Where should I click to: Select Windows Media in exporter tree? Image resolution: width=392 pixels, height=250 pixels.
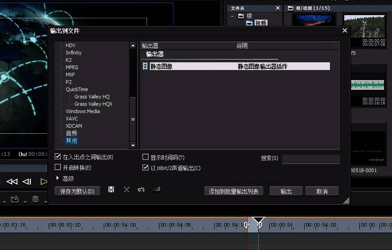(83, 111)
